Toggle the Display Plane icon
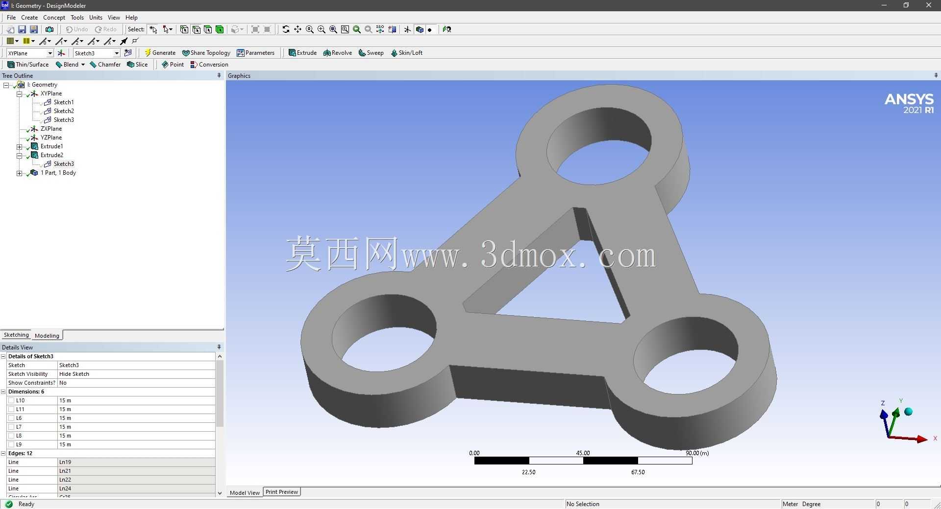 click(407, 29)
